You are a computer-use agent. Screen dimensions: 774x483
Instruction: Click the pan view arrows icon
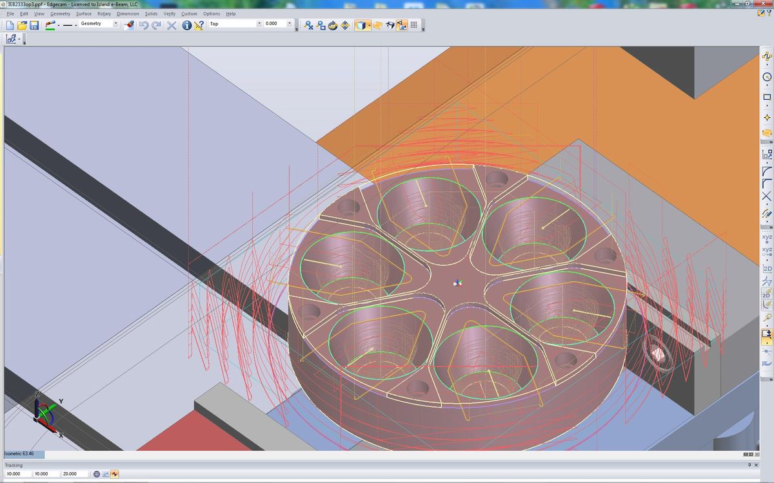pyautogui.click(x=344, y=25)
